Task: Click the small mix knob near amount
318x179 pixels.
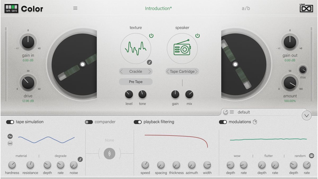Action: point(303,70)
